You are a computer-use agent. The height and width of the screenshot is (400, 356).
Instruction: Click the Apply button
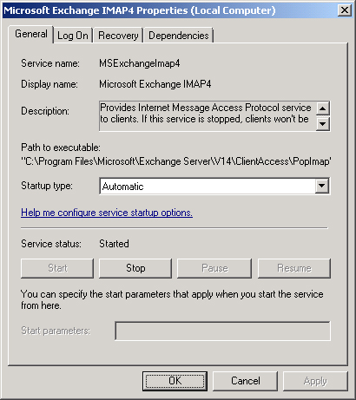(x=315, y=381)
